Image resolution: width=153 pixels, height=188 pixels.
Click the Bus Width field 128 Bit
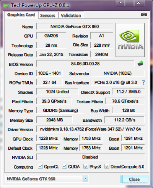[129, 110]
